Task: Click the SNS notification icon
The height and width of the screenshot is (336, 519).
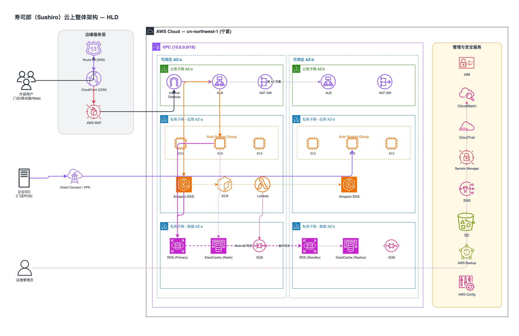Action: 467,189
